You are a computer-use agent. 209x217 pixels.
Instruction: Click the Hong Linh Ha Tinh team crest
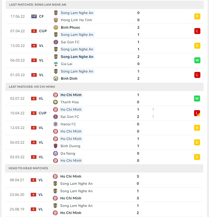point(56,20)
